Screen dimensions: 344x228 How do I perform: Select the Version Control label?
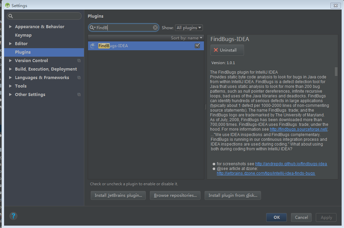[x=31, y=60]
